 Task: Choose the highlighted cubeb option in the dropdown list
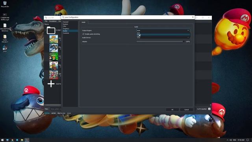click(163, 35)
